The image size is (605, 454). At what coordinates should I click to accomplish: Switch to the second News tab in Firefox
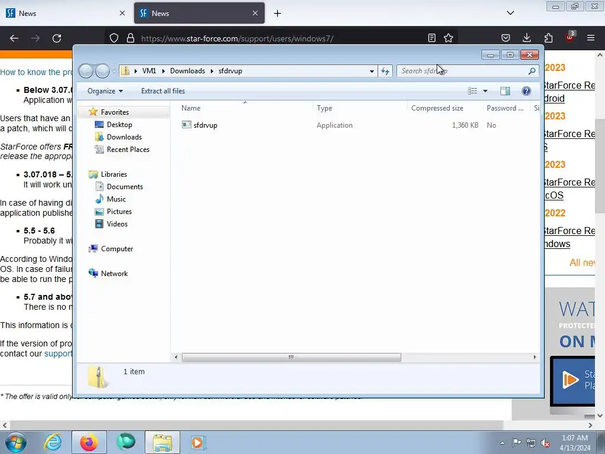199,13
